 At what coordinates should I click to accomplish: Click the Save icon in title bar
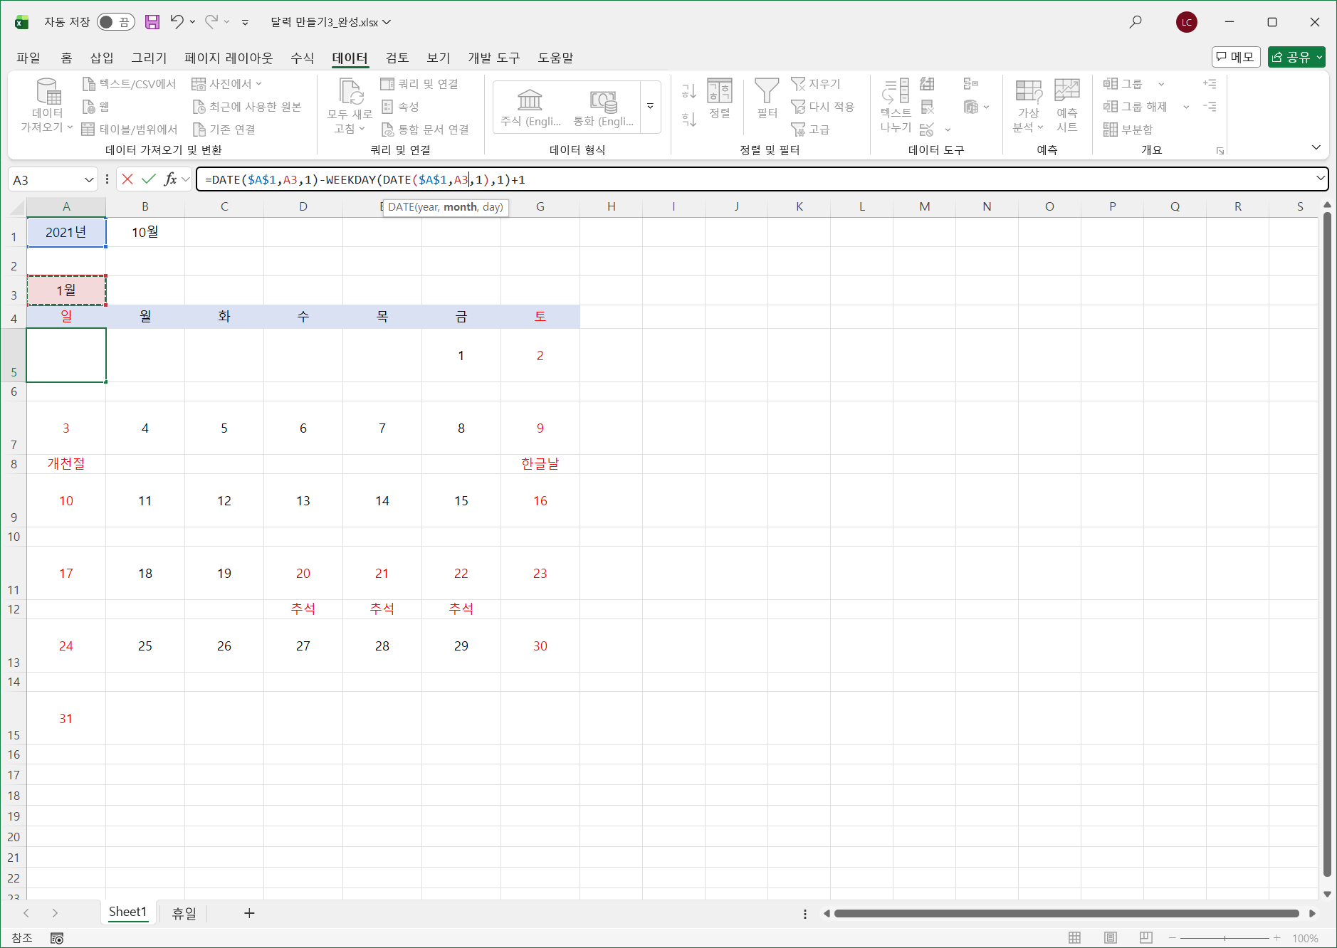pyautogui.click(x=152, y=22)
